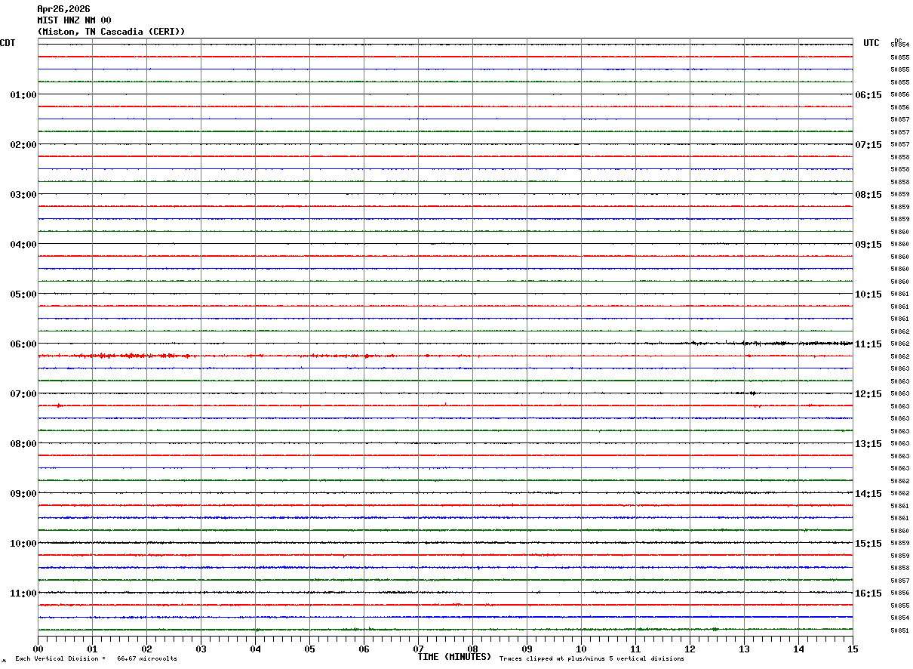The height and width of the screenshot is (669, 913).
Task: Click minute 06 tick label on time axis
Action: (x=364, y=649)
